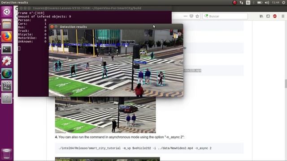Image resolution: width=287 pixels, height=161 pixels.
Task: Close the Detection results window
Action: click(x=52, y=27)
